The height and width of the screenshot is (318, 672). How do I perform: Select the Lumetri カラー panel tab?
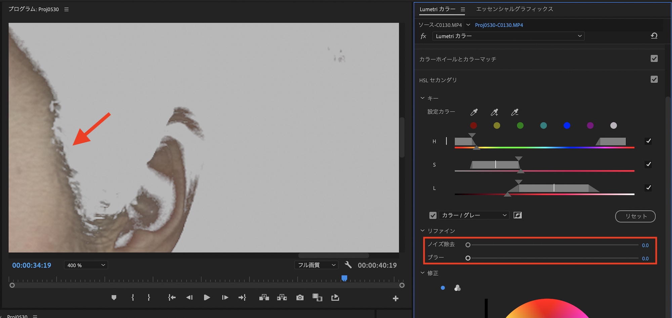point(437,9)
